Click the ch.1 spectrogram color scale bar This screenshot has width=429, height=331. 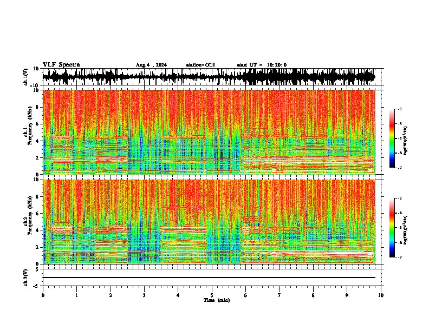392,138
